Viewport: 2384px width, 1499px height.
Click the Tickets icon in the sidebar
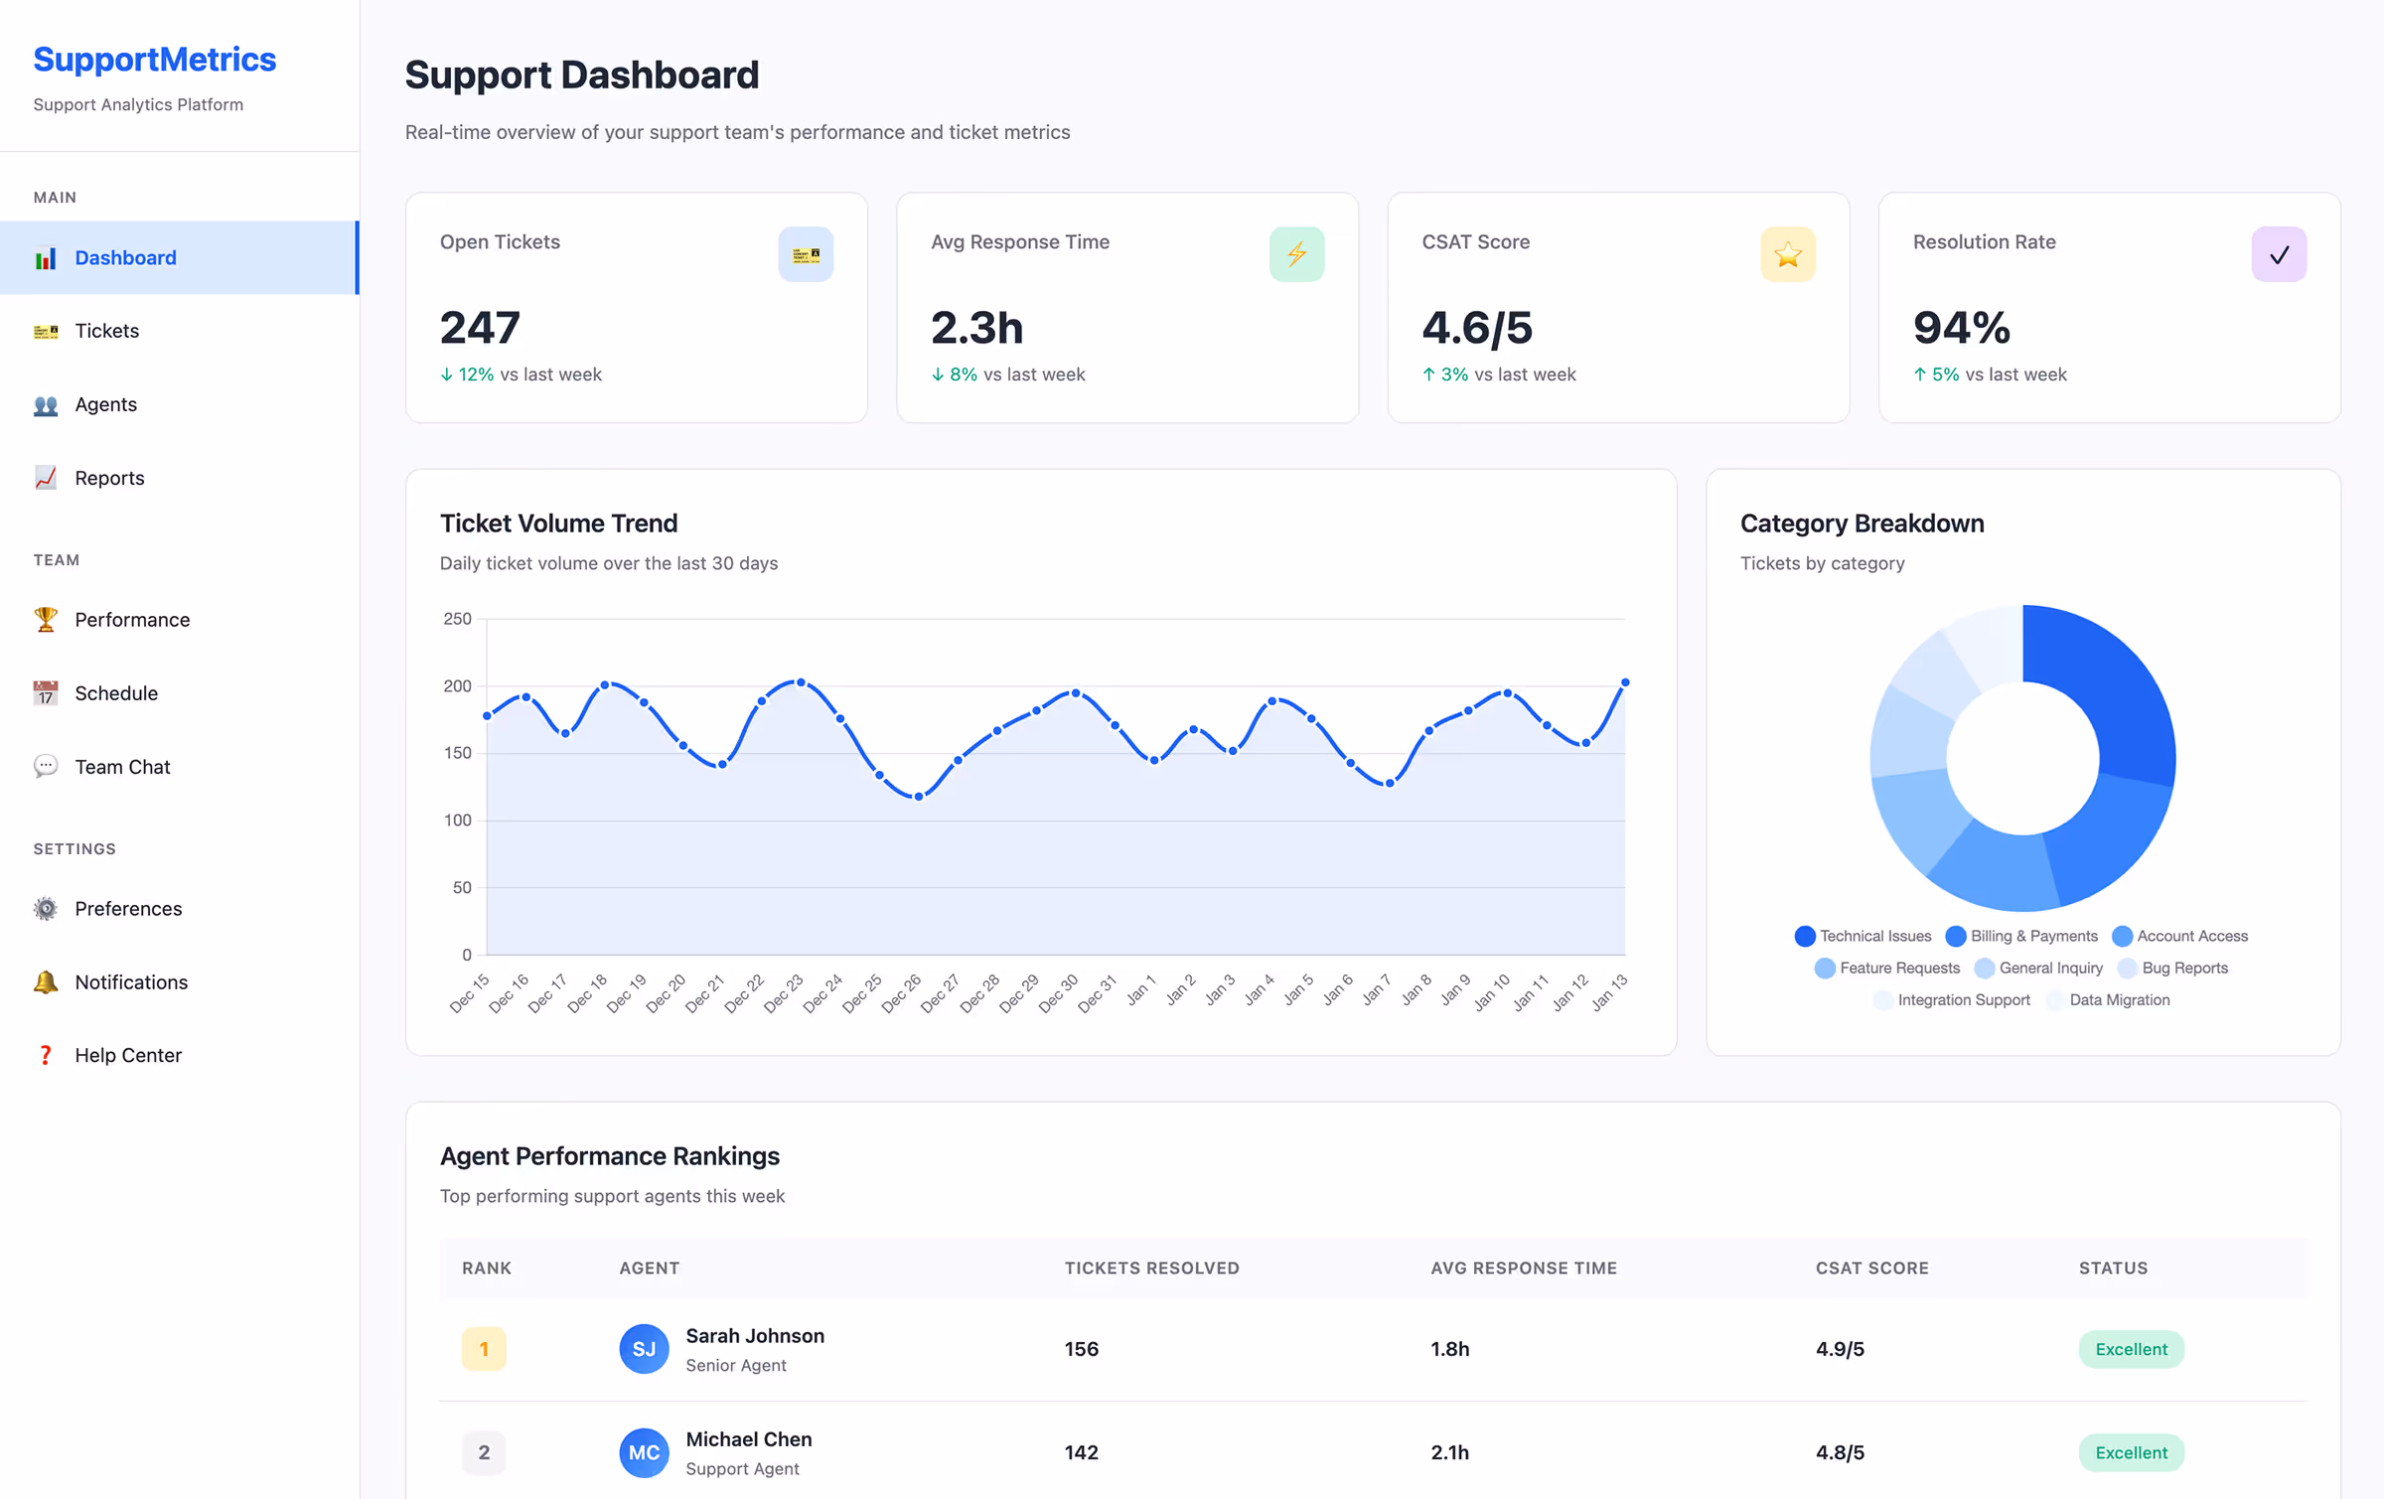click(x=46, y=331)
